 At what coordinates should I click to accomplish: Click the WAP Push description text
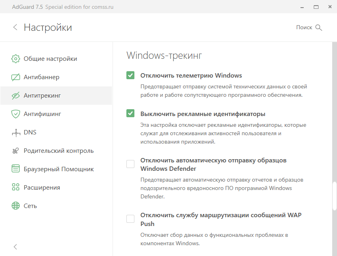coord(214,239)
